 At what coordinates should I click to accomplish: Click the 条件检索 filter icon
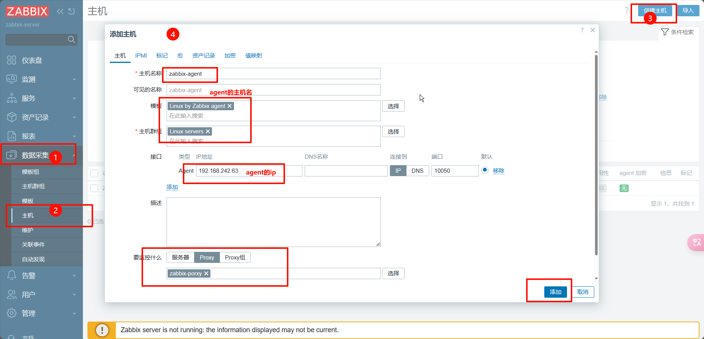point(665,32)
